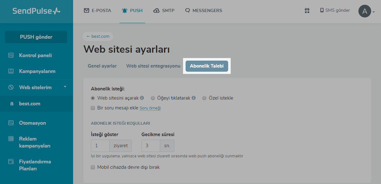Open the gift box icon
The width and height of the screenshot is (381, 184).
pyautogui.click(x=307, y=10)
